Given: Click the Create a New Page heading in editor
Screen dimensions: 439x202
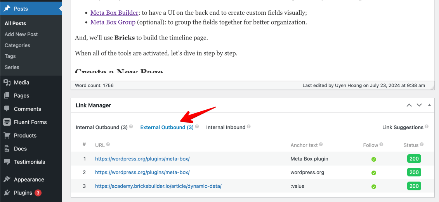Looking at the screenshot, I should [119, 71].
